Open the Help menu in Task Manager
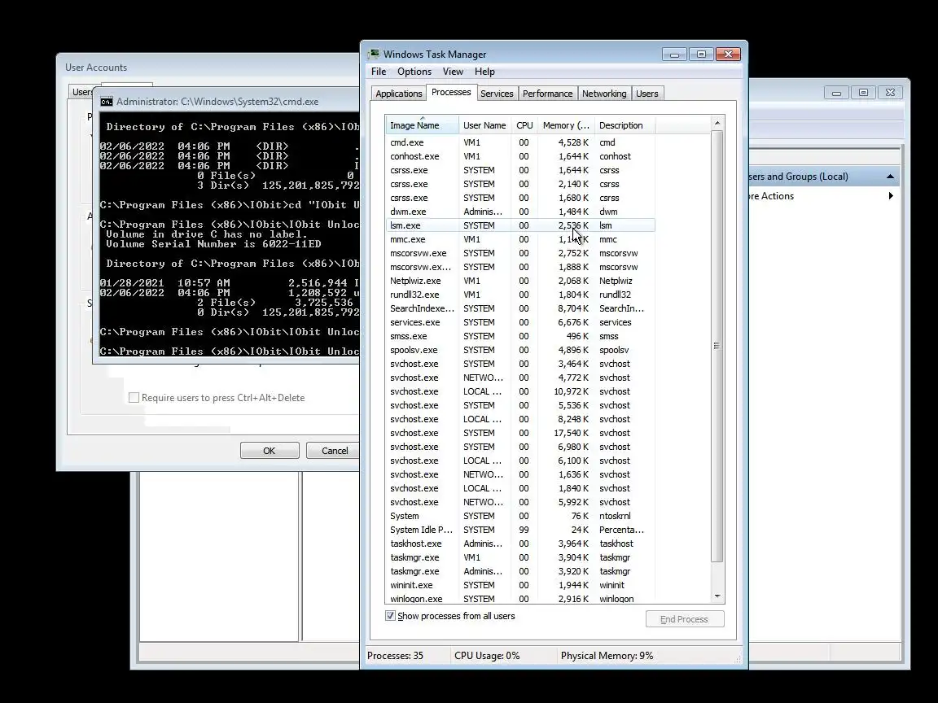The image size is (938, 703). 484,72
